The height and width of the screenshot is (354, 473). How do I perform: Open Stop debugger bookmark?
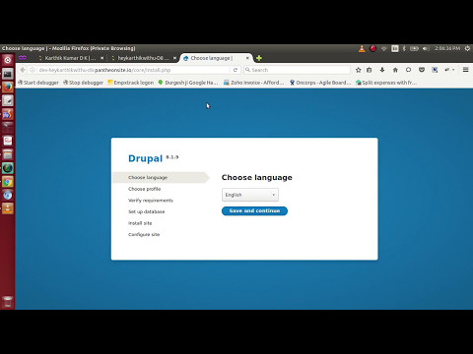click(84, 83)
